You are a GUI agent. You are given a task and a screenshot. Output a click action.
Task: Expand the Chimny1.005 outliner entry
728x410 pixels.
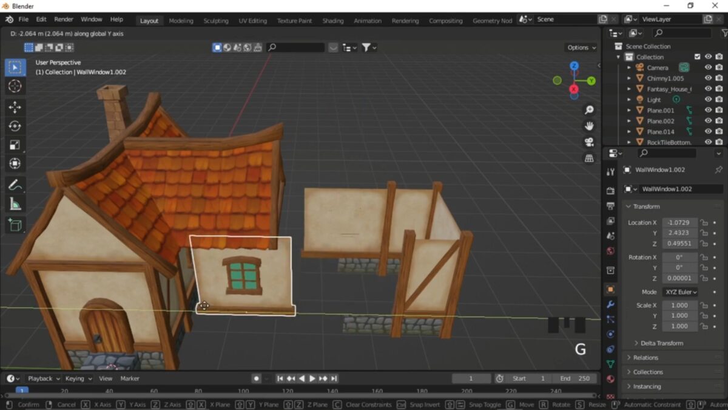pyautogui.click(x=629, y=77)
